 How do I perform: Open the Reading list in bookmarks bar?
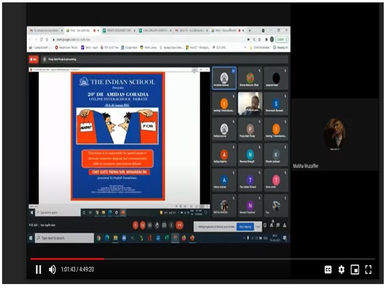(x=280, y=48)
